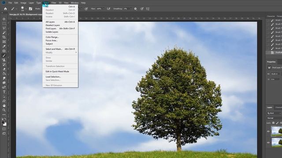Click the smoothing options gear icon
This screenshot has height=158, width=282.
135,9
